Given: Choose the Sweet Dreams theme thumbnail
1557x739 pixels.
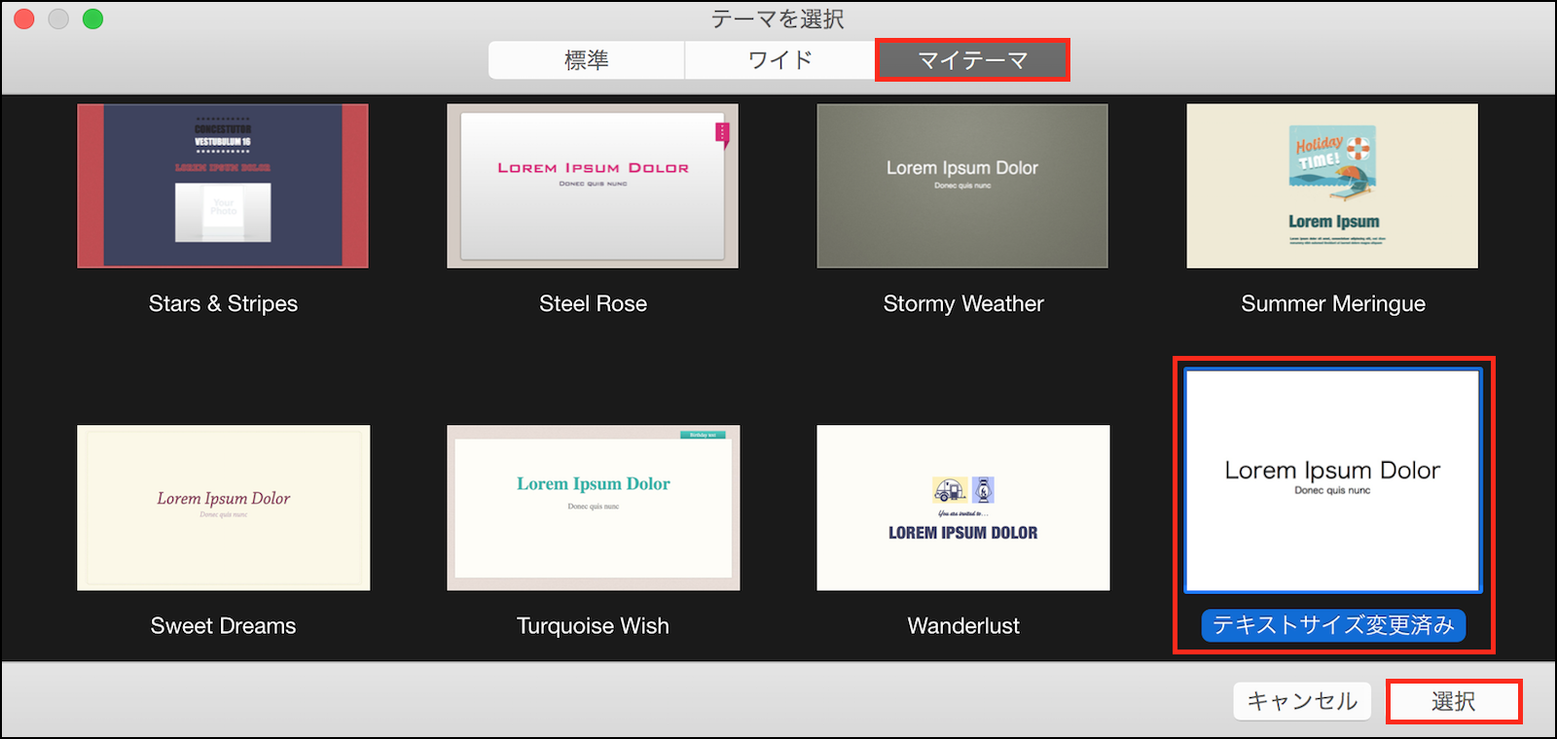Looking at the screenshot, I should (x=224, y=508).
